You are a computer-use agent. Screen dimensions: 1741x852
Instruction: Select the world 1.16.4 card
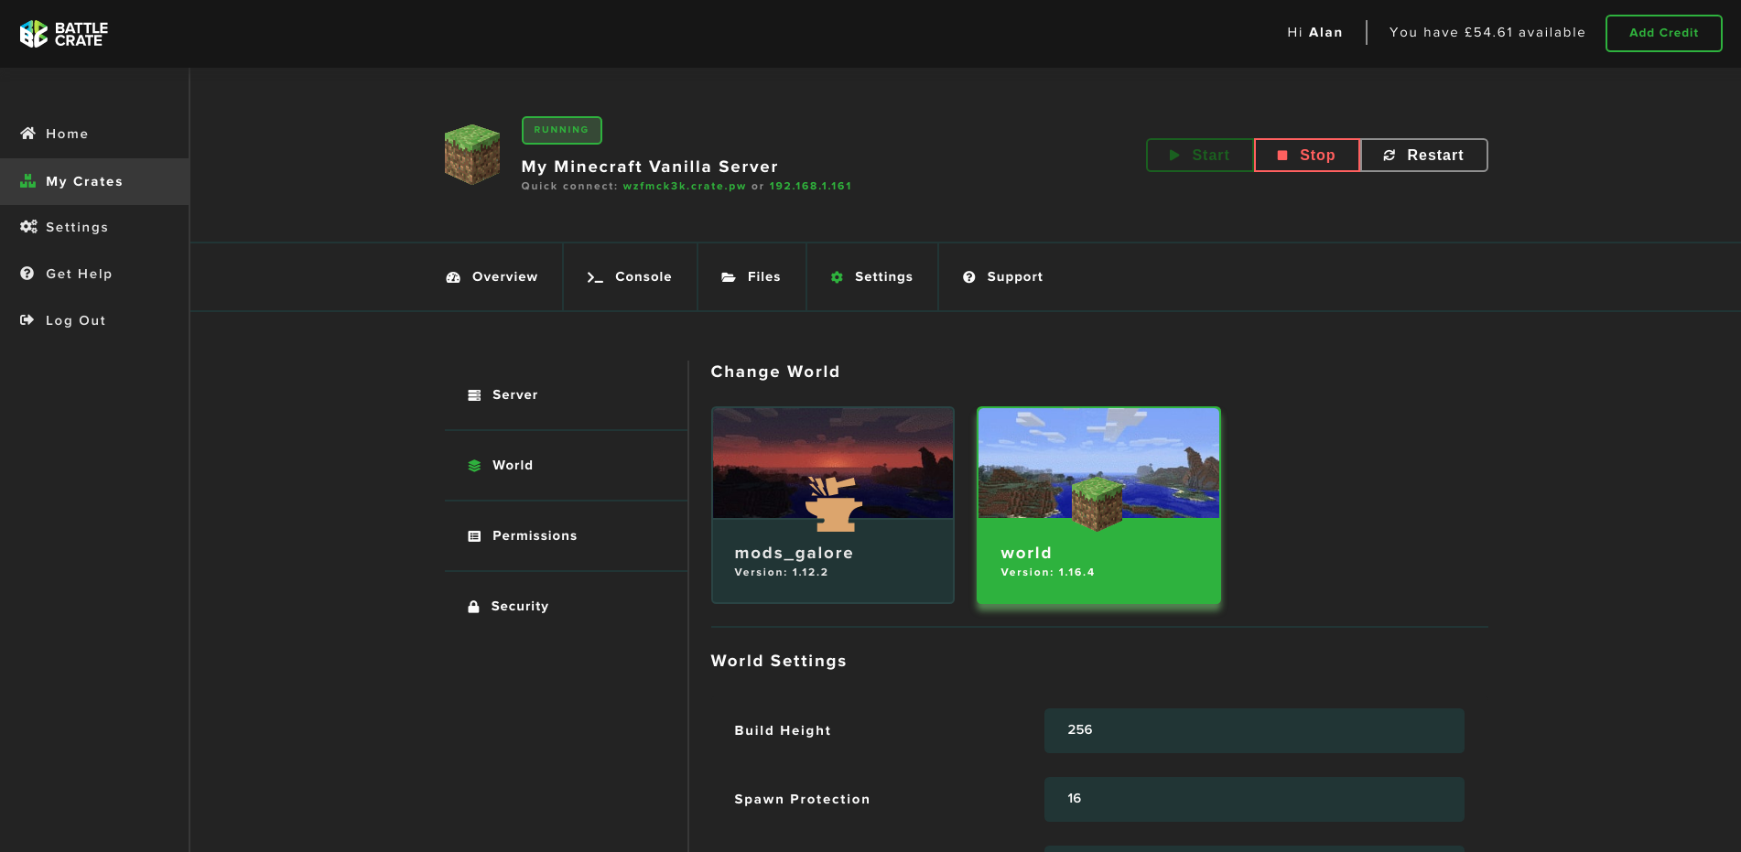(1098, 505)
